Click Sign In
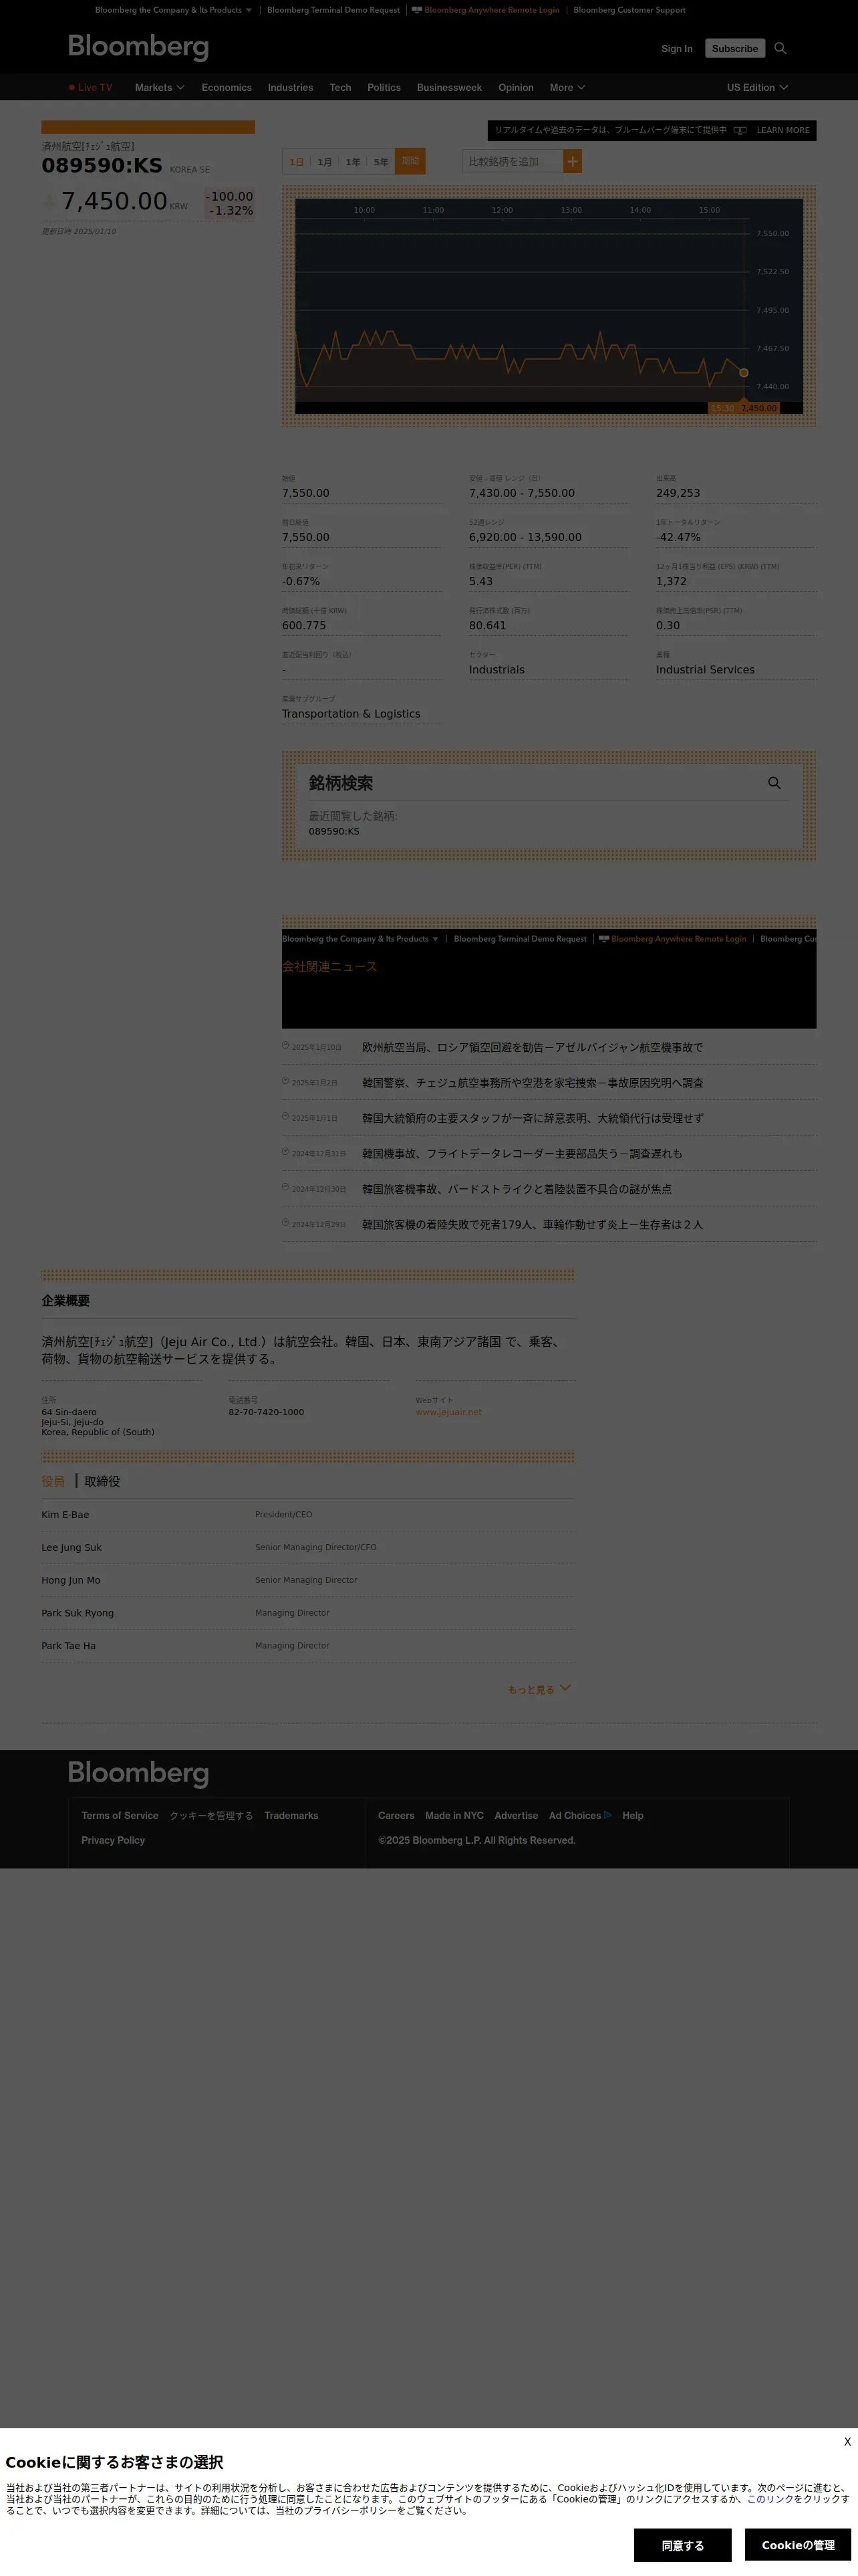Screen dimensions: 858x2576 pyautogui.click(x=676, y=48)
